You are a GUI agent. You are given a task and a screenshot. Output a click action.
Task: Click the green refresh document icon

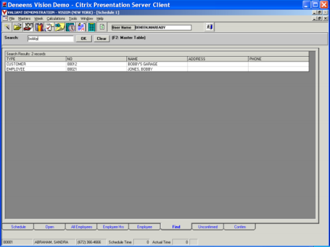tap(102, 27)
